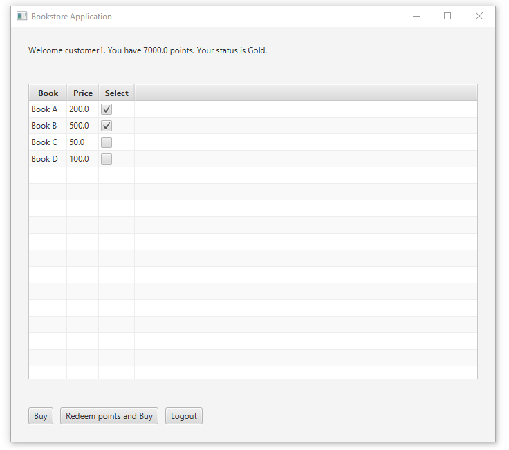Select the Book D name cell
Screen dimensions: 509x450
48,159
